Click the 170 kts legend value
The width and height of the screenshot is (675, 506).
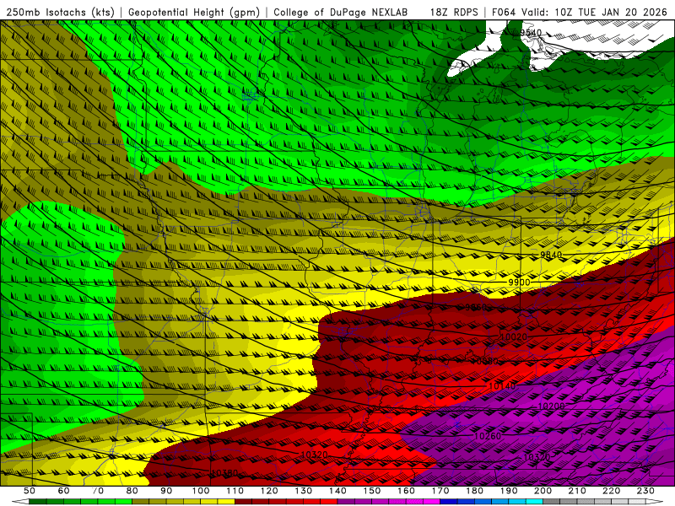click(x=440, y=491)
